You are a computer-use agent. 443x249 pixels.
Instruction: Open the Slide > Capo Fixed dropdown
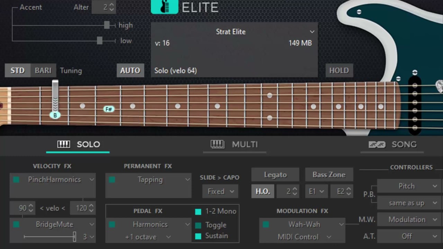220,191
